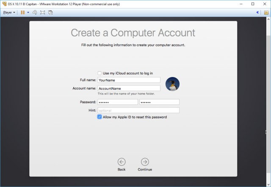The width and height of the screenshot is (271, 187).
Task: Click the verify password field
Action: pos(159,102)
